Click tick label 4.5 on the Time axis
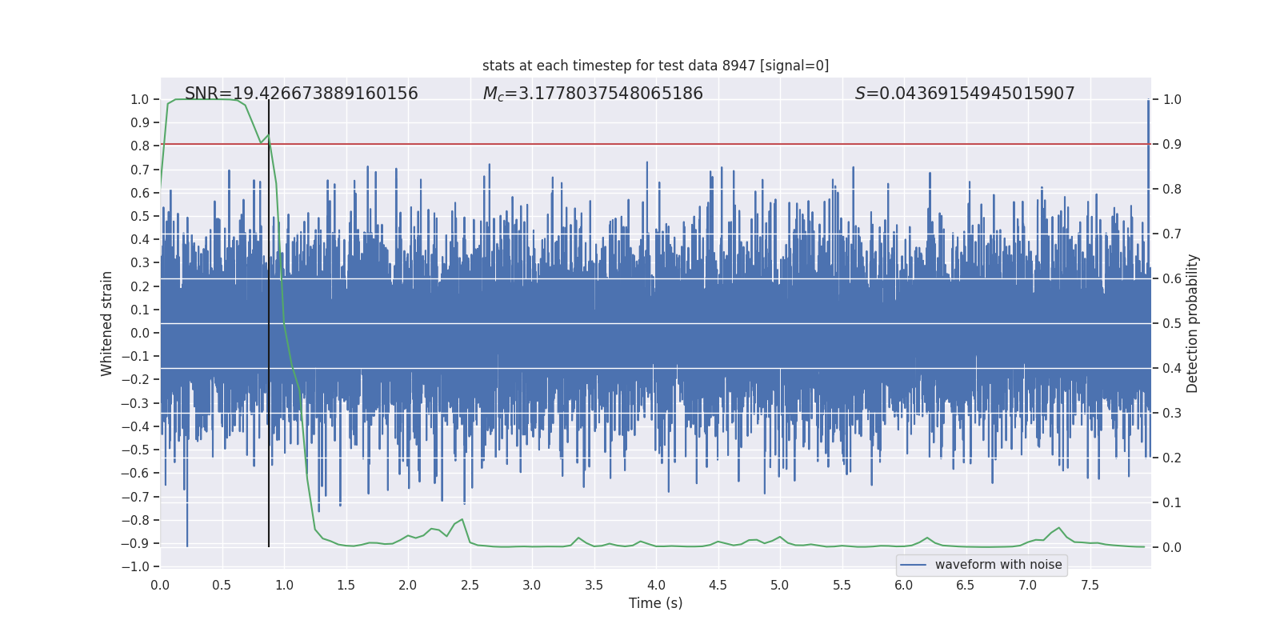The image size is (1280, 640). click(x=718, y=585)
